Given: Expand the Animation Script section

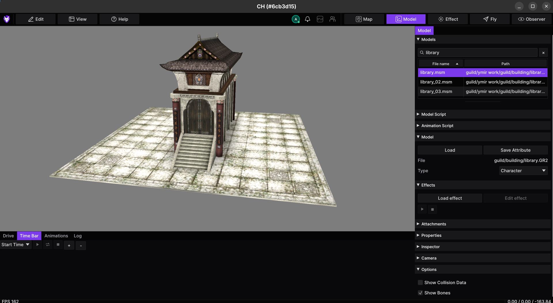Looking at the screenshot, I should coord(483,126).
